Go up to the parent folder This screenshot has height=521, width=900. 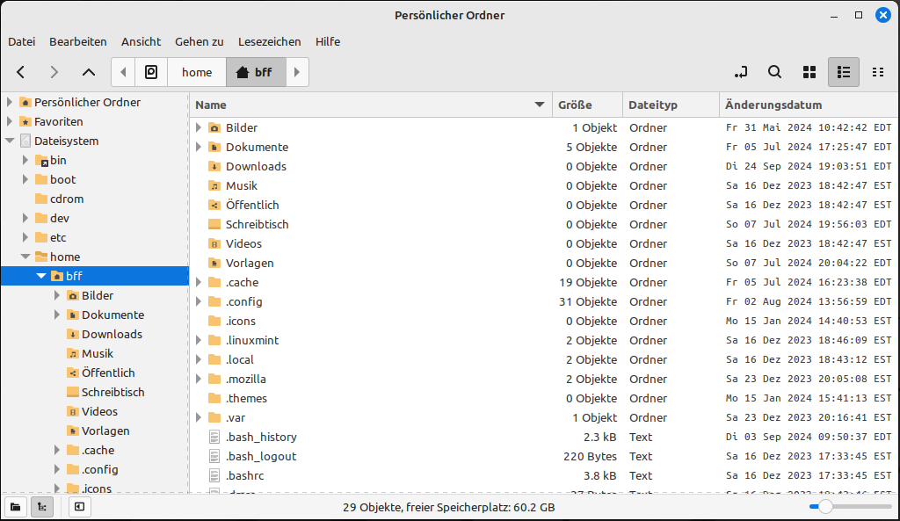point(89,72)
